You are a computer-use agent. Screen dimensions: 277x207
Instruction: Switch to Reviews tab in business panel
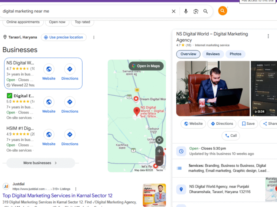pyautogui.click(x=213, y=54)
